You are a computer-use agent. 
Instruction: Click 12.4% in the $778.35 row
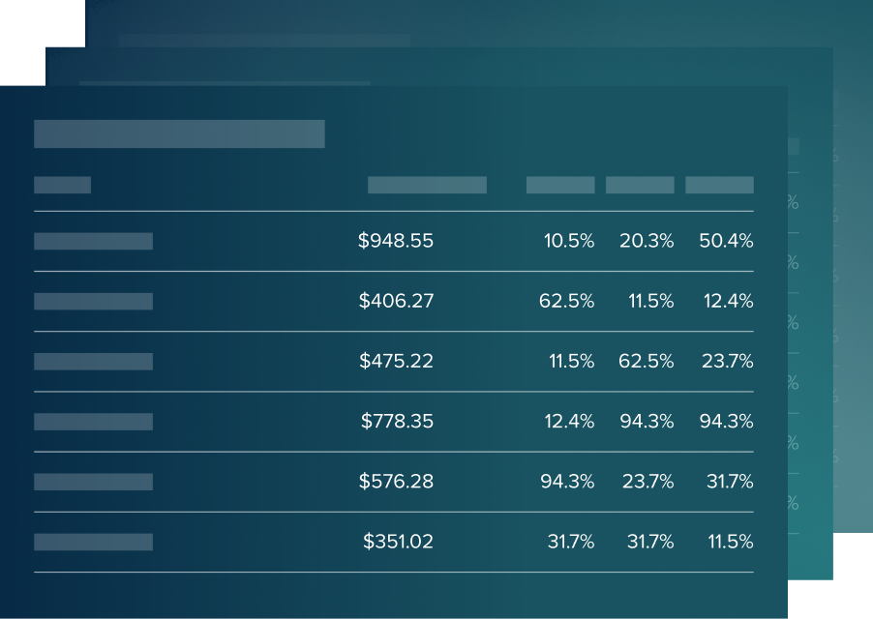coord(568,421)
